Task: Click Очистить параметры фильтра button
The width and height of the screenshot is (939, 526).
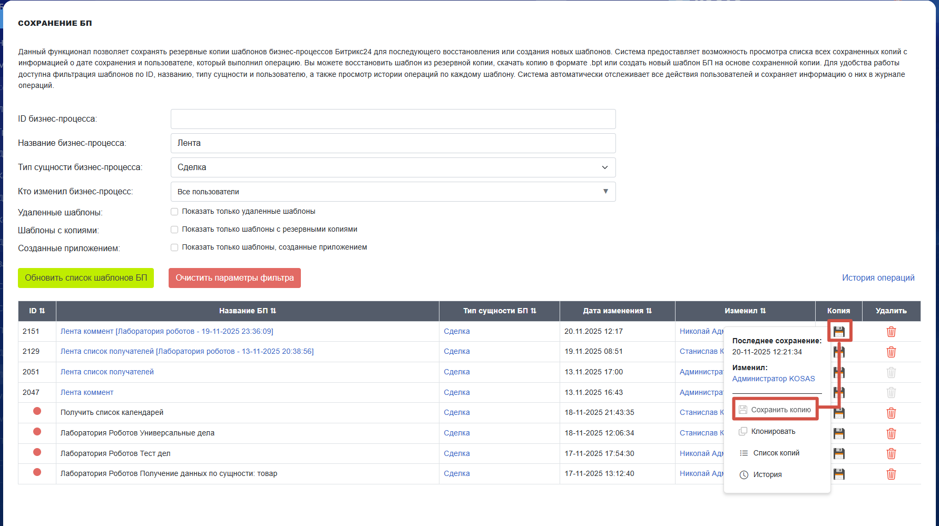Action: tap(234, 278)
